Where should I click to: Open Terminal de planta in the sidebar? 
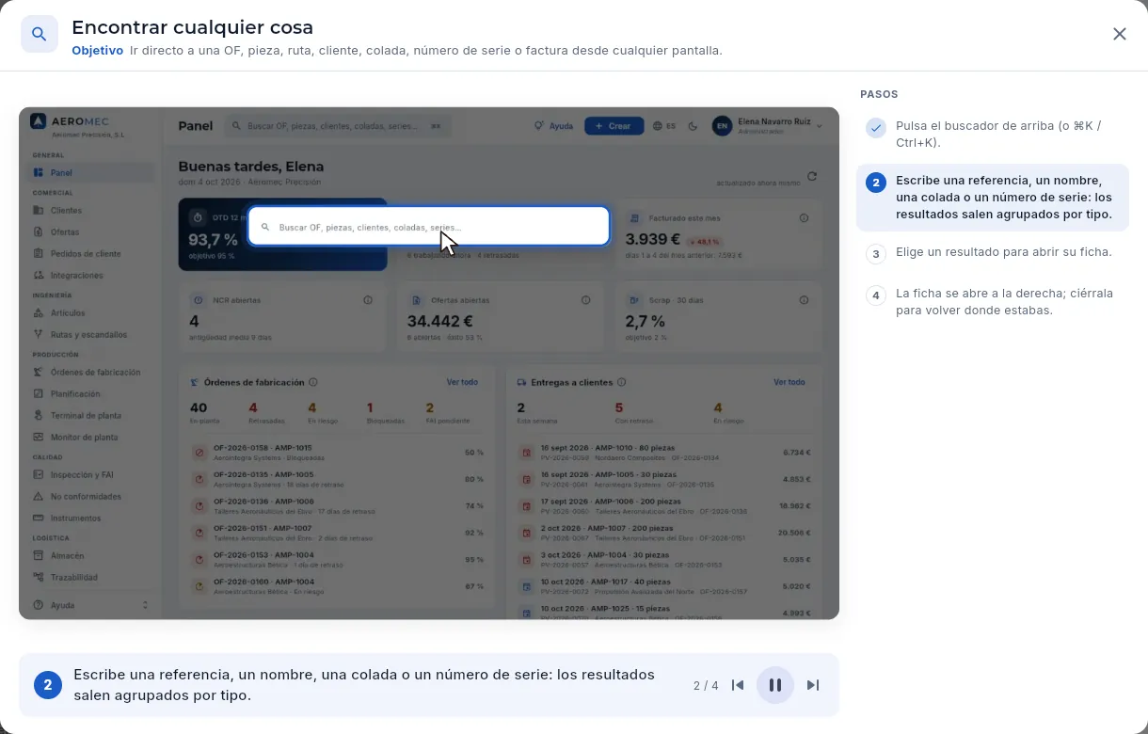(x=91, y=416)
